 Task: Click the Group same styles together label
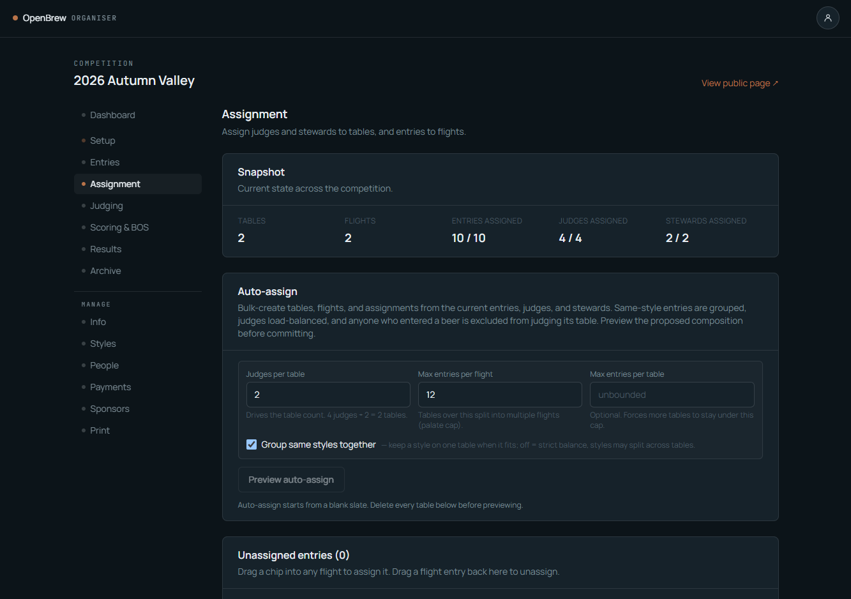(319, 444)
